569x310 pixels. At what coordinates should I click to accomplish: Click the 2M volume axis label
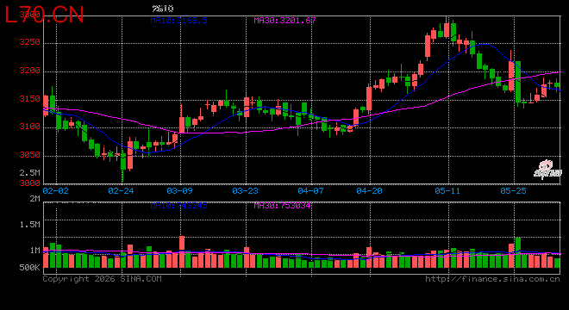pos(34,199)
